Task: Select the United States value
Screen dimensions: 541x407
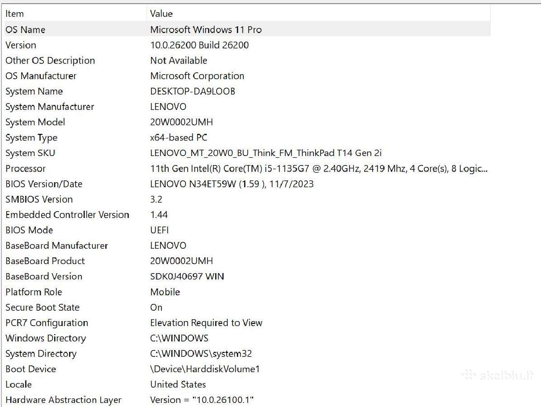Action: click(178, 384)
